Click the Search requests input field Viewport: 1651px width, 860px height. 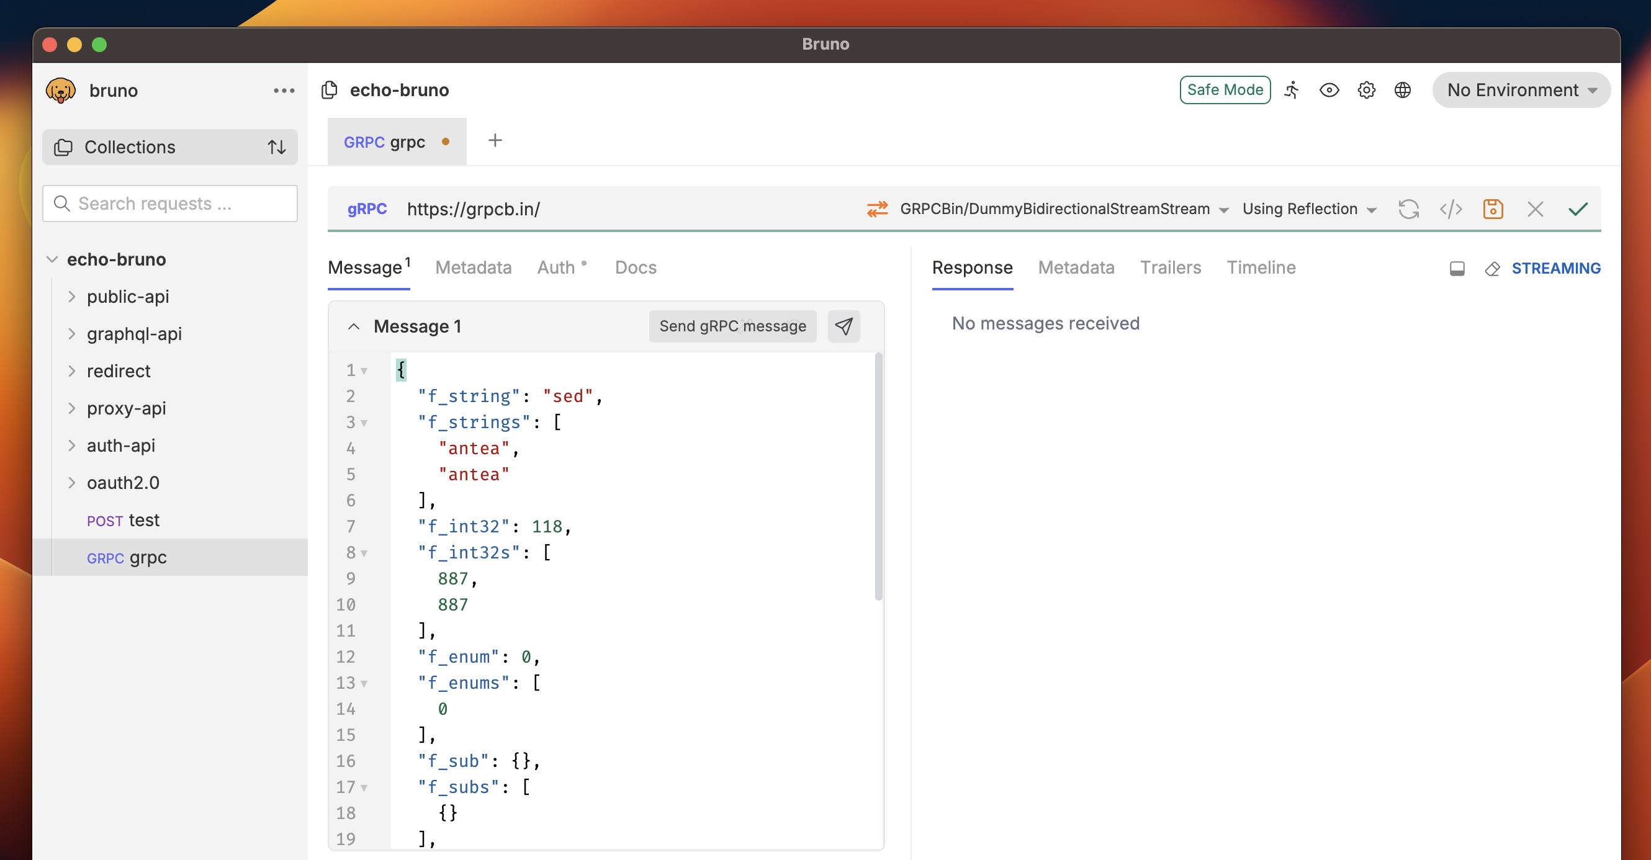tap(170, 203)
